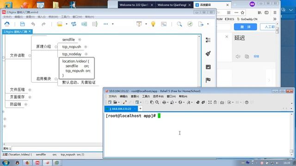Click the share icon in XMind toolbar
The image size is (296, 166).
click(190, 24)
